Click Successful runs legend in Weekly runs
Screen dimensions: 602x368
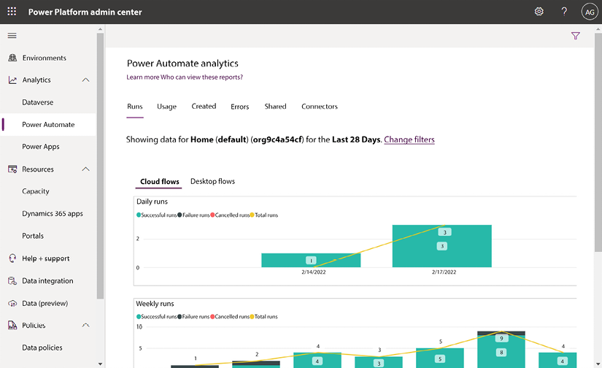point(157,317)
